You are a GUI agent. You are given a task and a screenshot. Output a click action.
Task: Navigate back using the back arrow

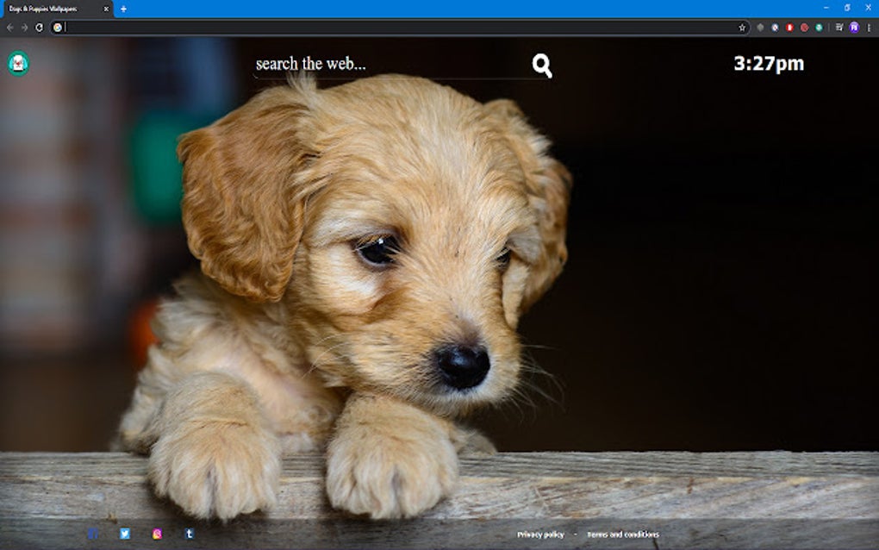[10, 28]
